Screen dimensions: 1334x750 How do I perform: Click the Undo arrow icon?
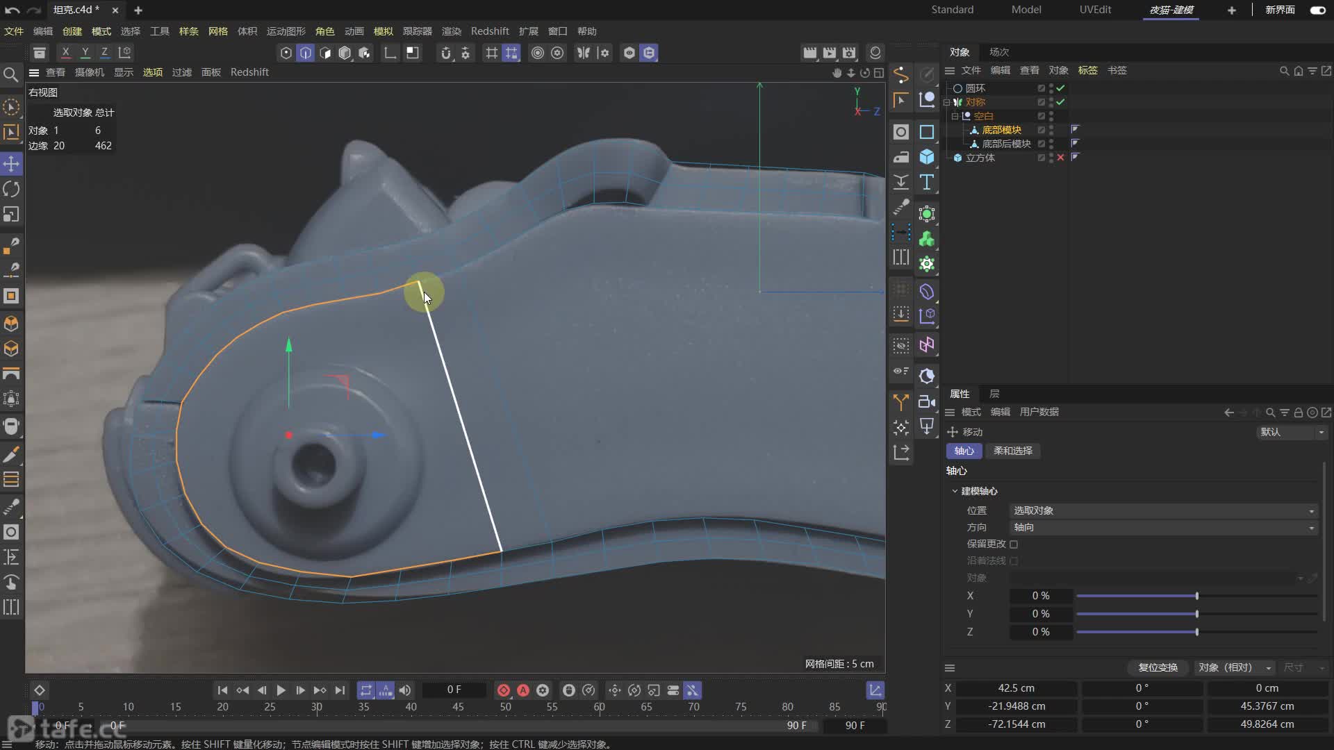pos(12,10)
